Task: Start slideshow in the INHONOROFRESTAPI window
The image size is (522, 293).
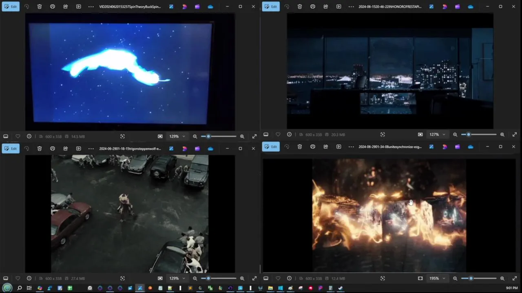Action: coord(339,7)
